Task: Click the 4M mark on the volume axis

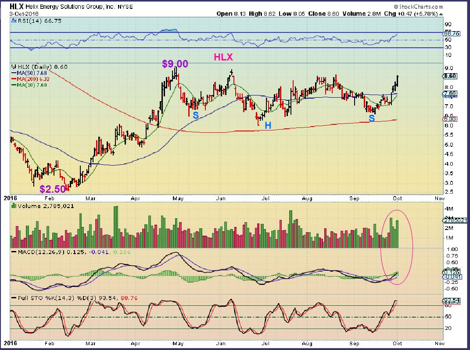Action: 450,209
